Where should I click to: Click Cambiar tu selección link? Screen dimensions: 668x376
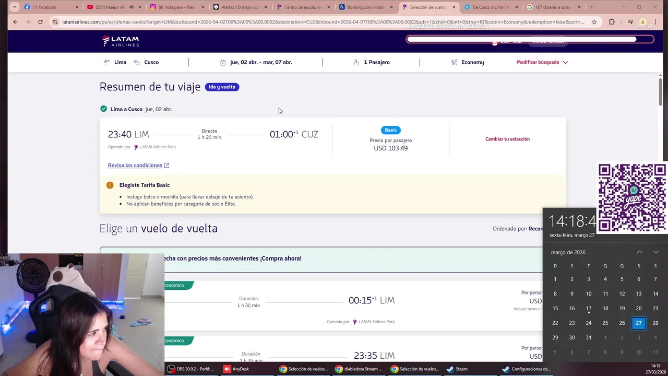[507, 139]
